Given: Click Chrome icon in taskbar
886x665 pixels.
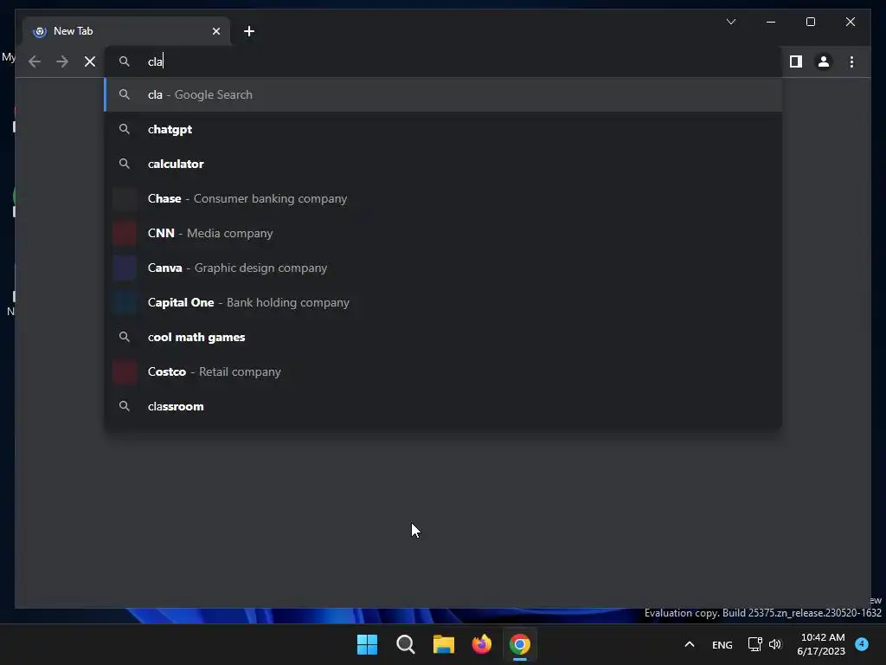Looking at the screenshot, I should click(520, 644).
